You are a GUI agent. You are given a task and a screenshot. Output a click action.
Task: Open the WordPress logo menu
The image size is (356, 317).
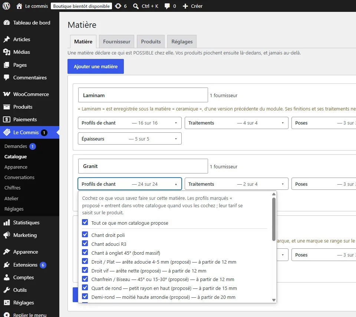click(x=6, y=6)
